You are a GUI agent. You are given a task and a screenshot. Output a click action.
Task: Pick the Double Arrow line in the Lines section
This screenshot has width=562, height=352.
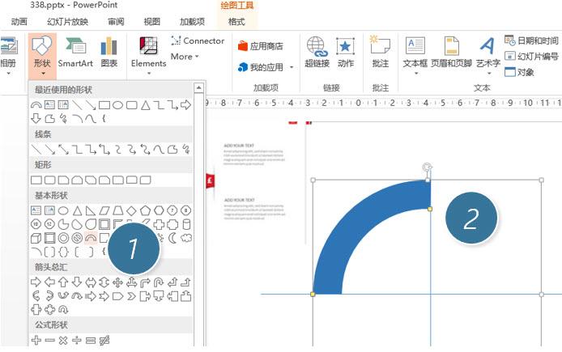pos(63,150)
